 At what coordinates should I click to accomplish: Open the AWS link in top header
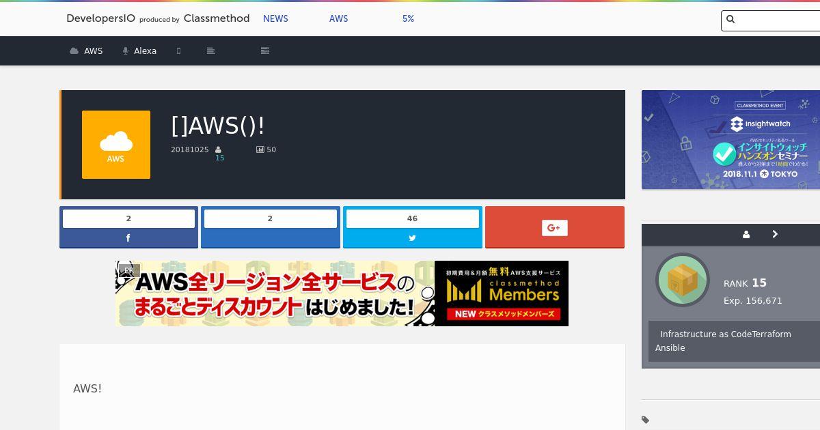click(x=339, y=18)
